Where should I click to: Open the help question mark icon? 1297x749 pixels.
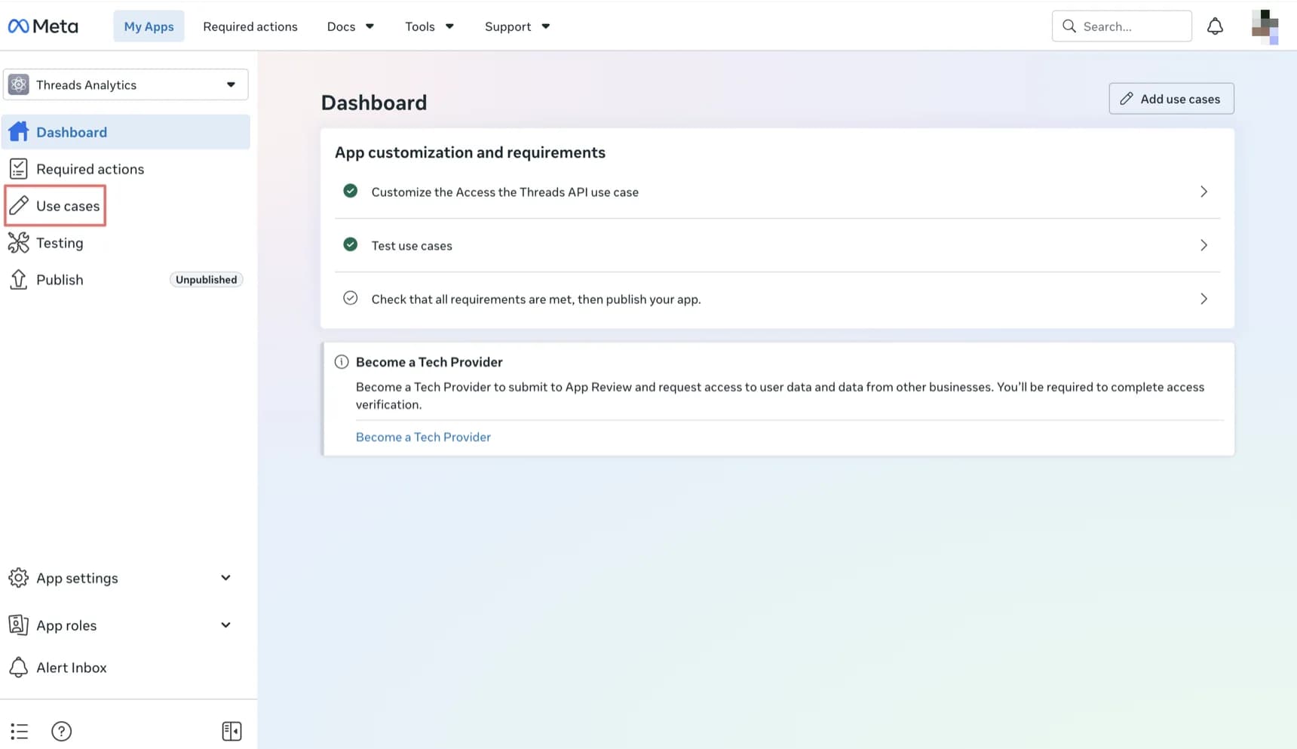(x=62, y=731)
